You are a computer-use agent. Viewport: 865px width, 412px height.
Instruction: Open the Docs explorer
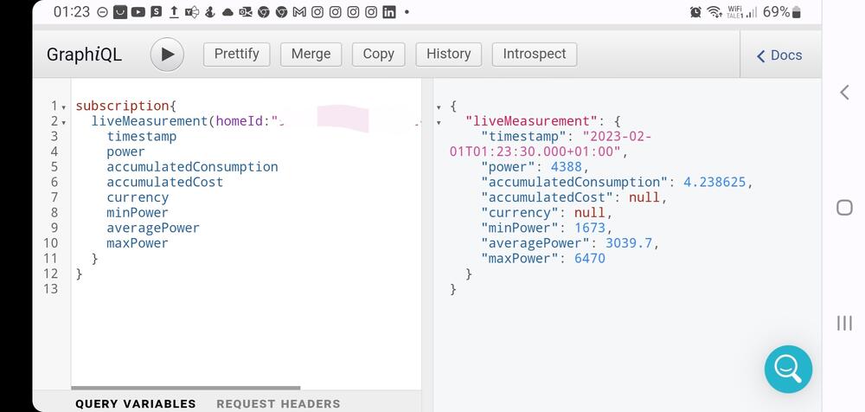pyautogui.click(x=779, y=55)
